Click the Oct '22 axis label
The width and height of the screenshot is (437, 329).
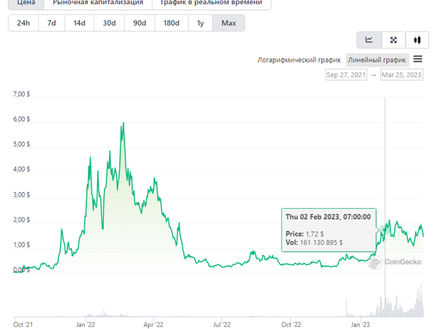click(x=291, y=325)
